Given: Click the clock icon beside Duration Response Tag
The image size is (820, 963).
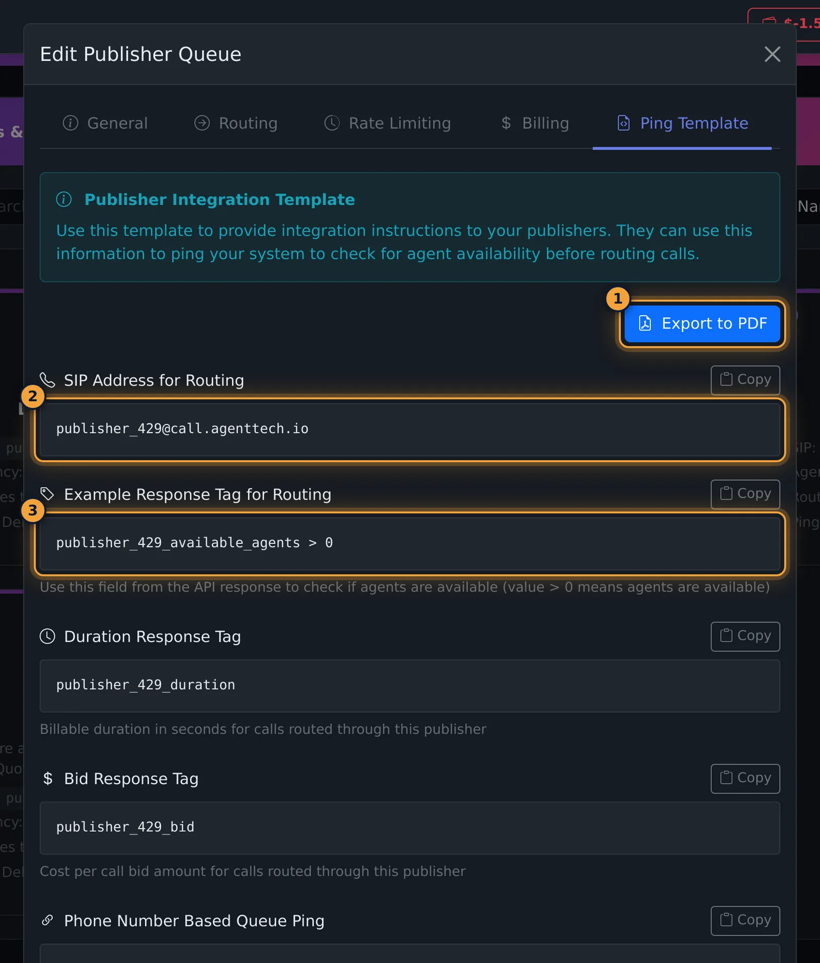Looking at the screenshot, I should coord(48,637).
